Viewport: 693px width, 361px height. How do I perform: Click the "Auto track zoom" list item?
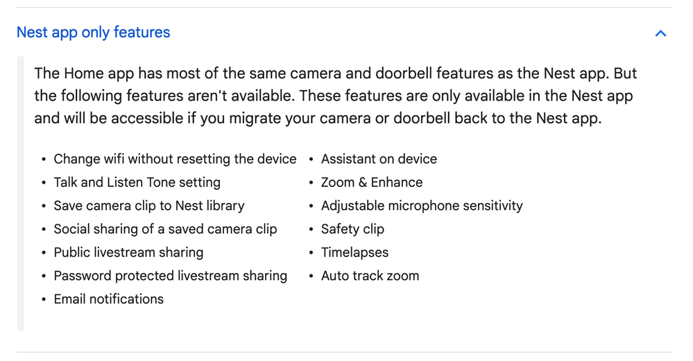pos(370,276)
